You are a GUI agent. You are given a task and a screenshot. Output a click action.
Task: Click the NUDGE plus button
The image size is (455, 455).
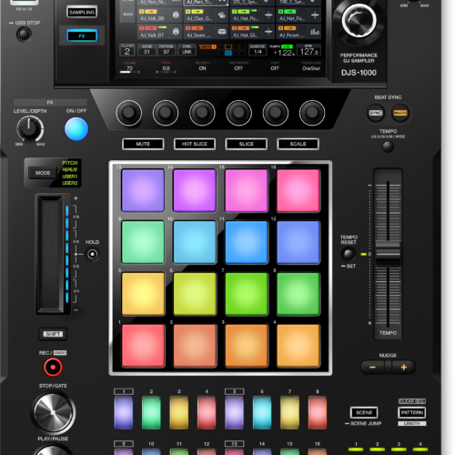point(404,368)
